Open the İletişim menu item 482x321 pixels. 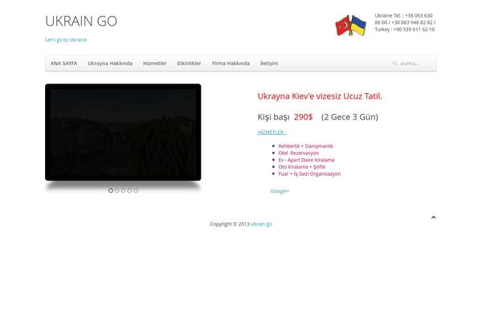pyautogui.click(x=269, y=63)
